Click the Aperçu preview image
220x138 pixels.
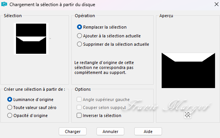click(188, 71)
